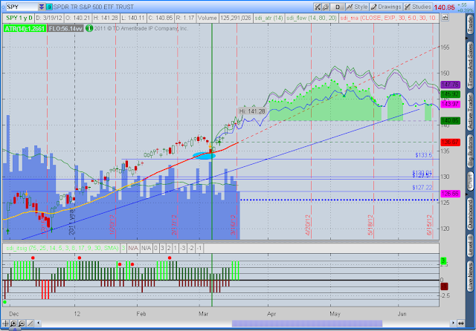Open the Style menu
476x331 pixels.
pos(357,7)
